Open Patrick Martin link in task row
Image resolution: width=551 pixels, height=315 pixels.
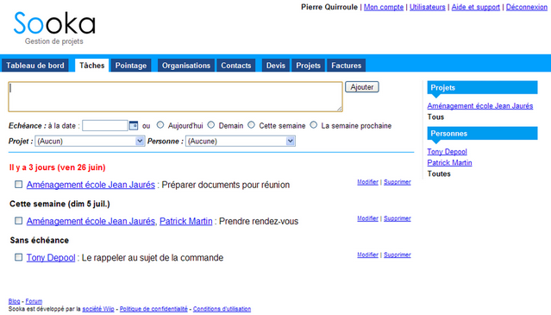click(x=186, y=221)
